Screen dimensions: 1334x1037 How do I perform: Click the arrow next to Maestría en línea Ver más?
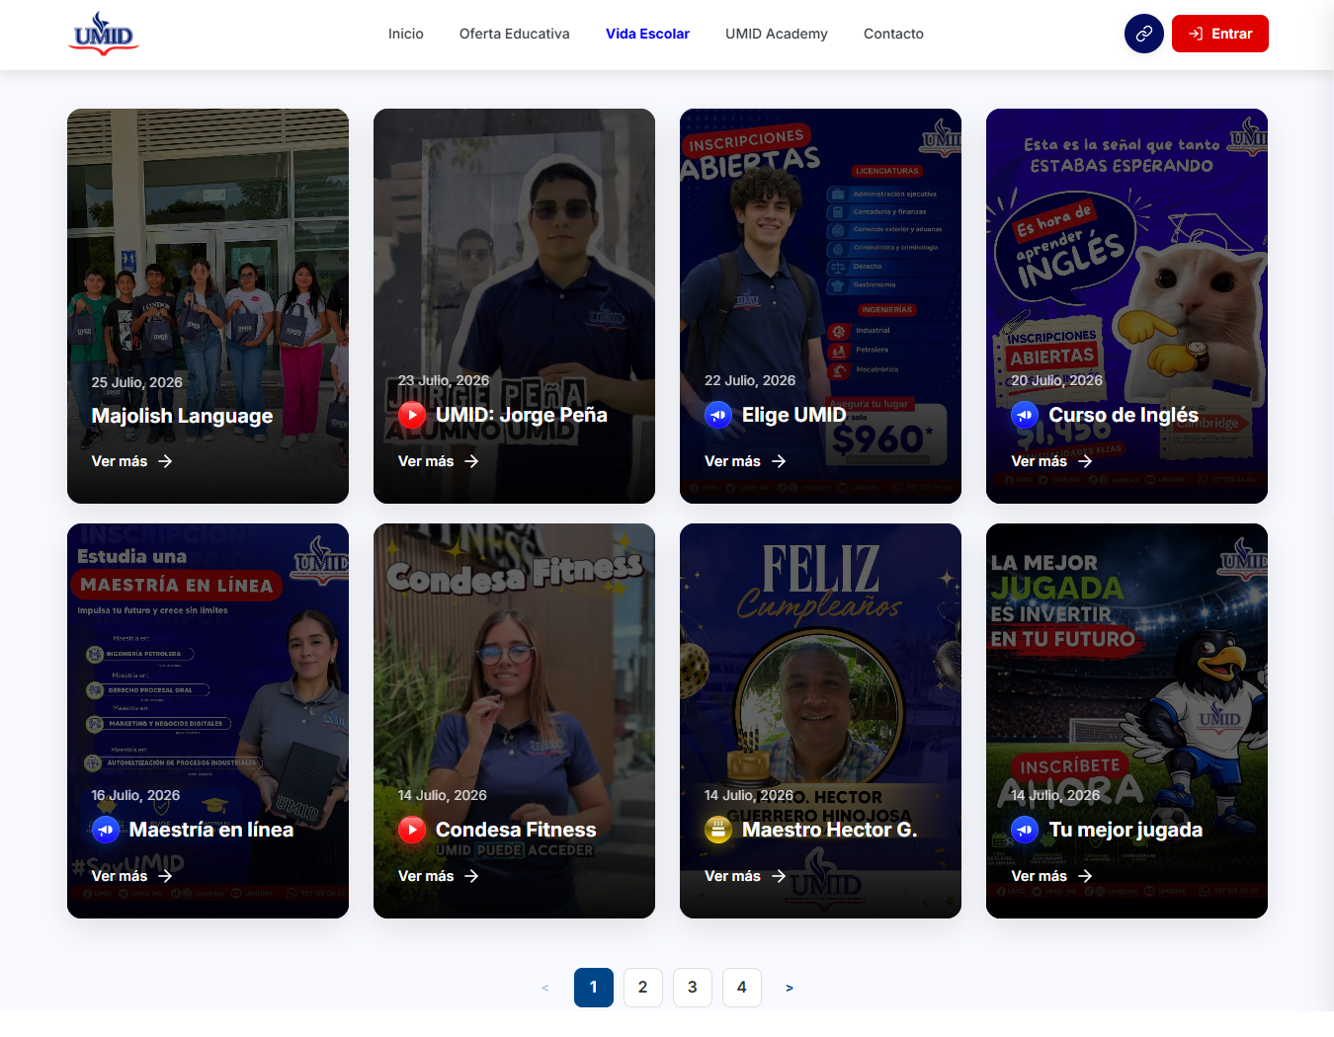coord(165,876)
